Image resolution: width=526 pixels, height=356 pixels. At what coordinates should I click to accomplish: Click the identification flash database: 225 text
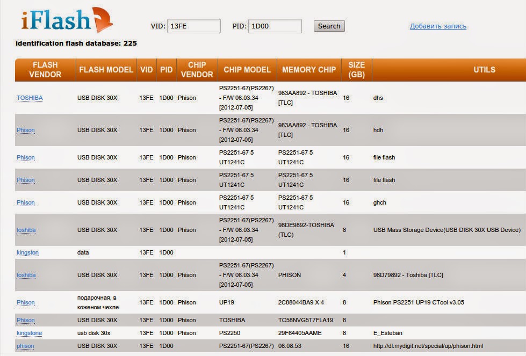(76, 43)
